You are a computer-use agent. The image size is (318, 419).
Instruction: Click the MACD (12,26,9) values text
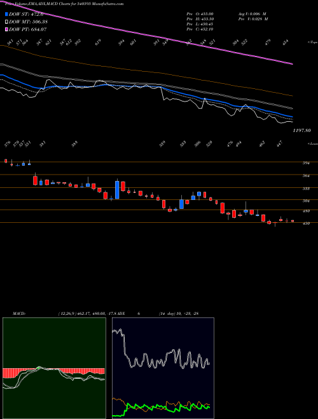point(88,314)
